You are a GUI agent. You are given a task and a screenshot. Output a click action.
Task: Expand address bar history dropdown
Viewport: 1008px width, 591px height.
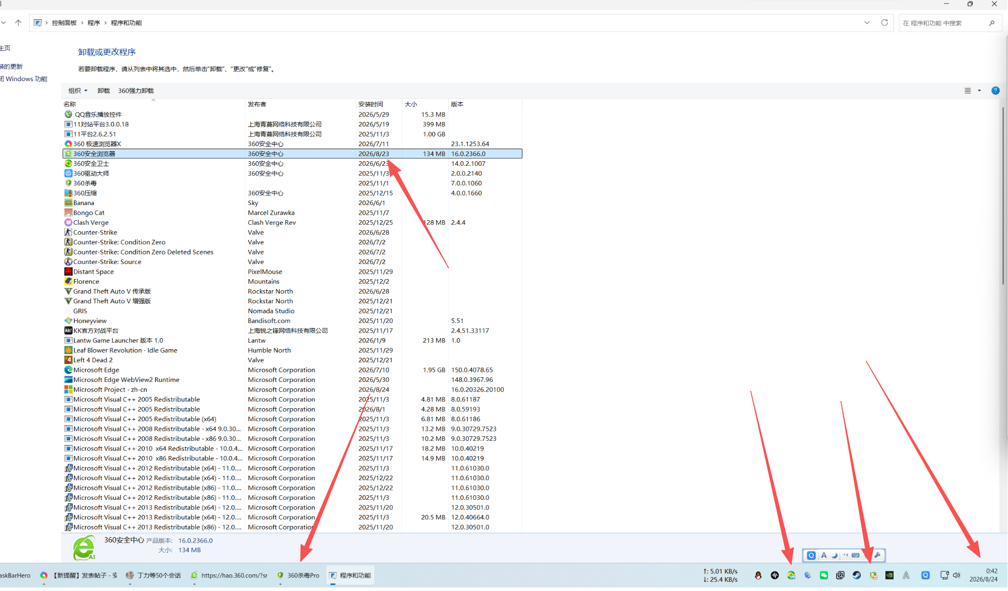pyautogui.click(x=867, y=23)
